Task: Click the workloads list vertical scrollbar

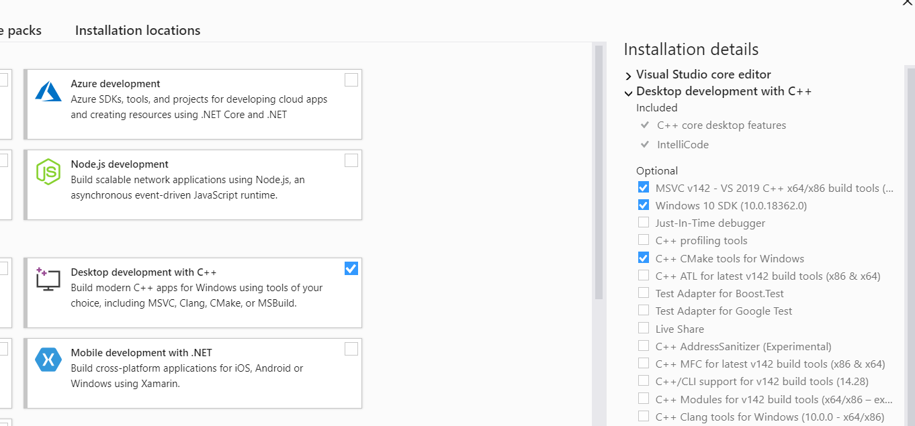Action: (599, 172)
